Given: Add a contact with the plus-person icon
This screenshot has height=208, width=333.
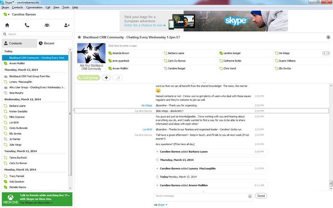Looking at the screenshot, I should 67,25.
